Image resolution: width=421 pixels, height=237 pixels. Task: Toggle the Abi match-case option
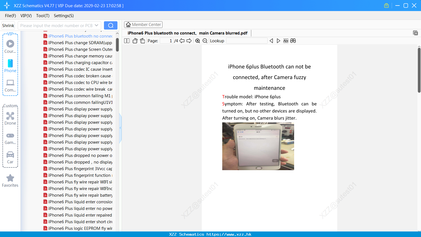pos(286,41)
